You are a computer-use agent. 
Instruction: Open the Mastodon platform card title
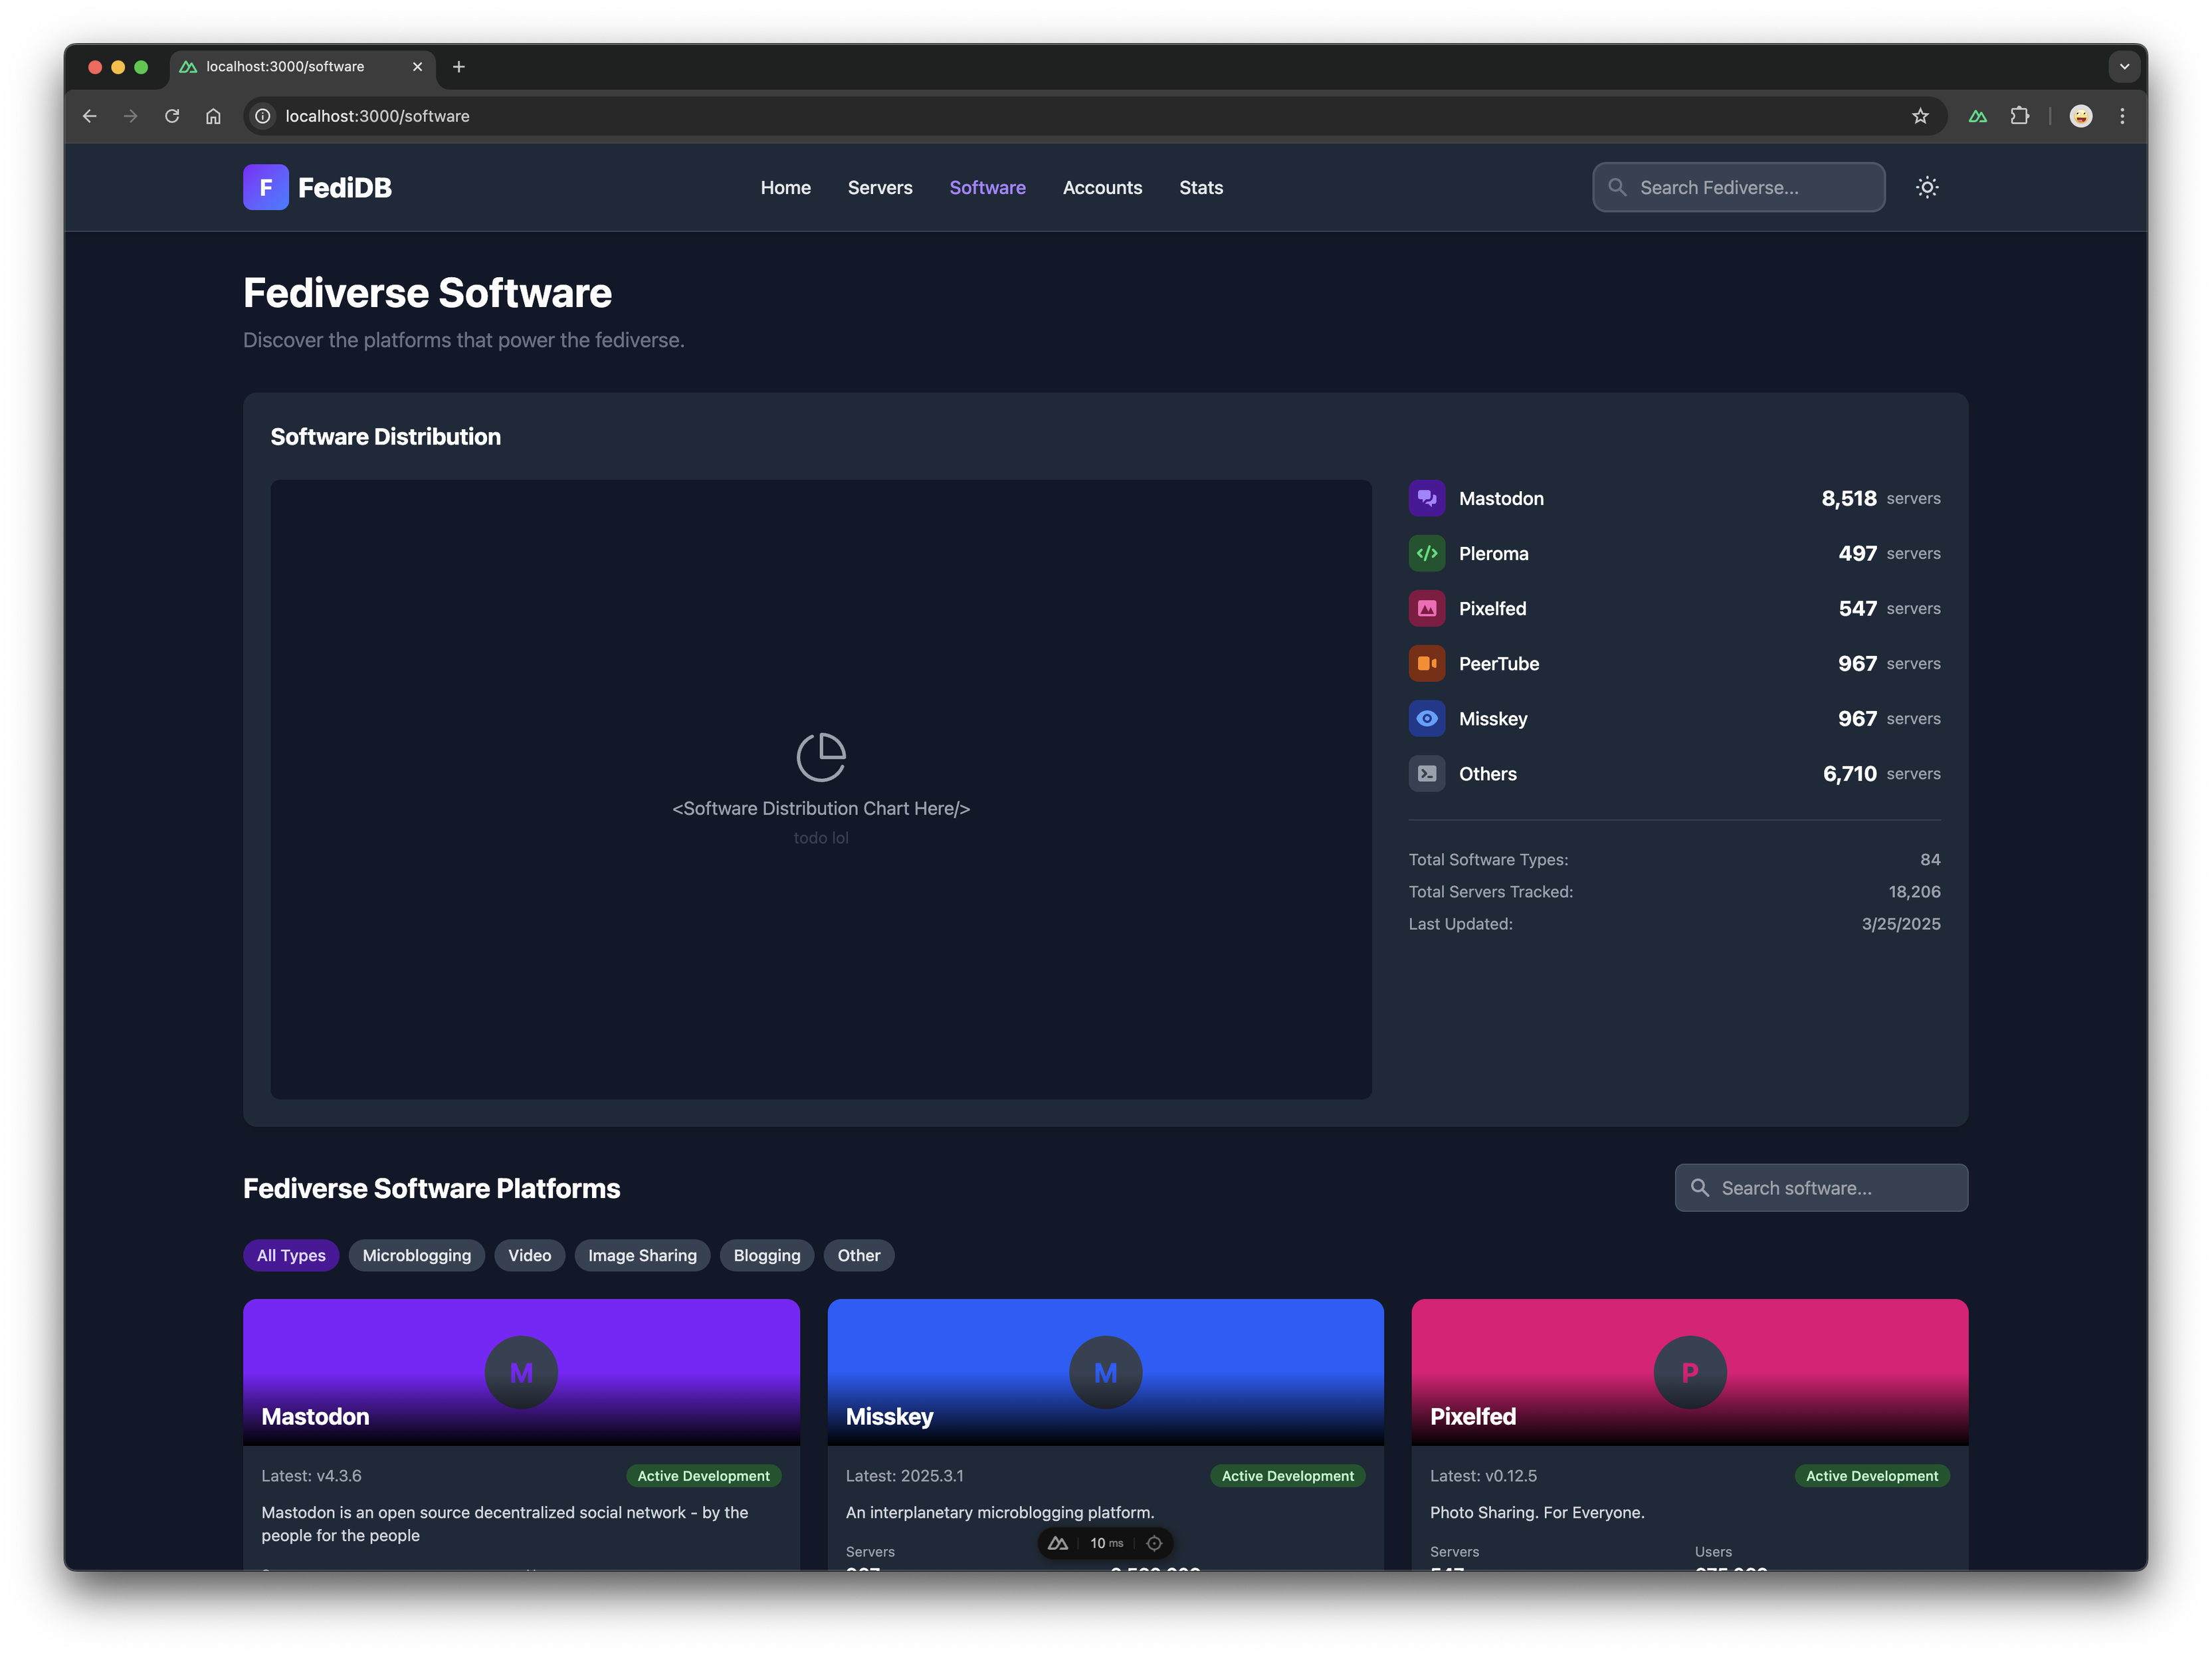[315, 1416]
